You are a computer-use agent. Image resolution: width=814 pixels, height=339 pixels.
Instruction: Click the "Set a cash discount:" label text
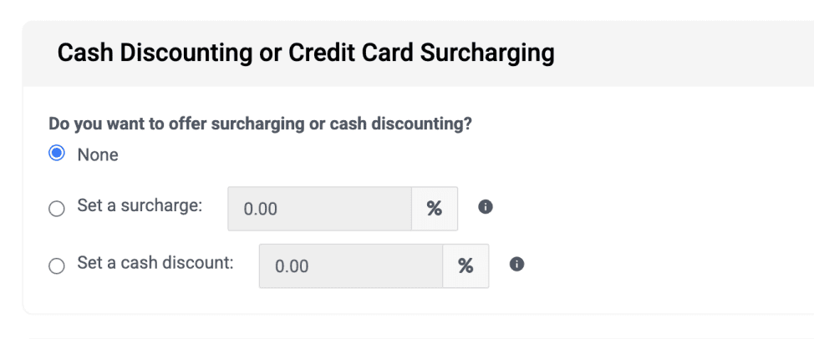pyautogui.click(x=155, y=263)
